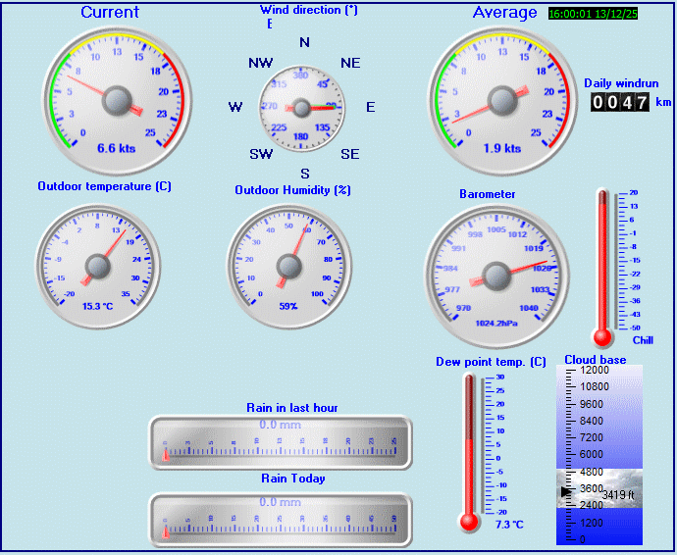Select the Rain Today gauge bar
Viewport: 677px width, 555px height.
(x=281, y=519)
